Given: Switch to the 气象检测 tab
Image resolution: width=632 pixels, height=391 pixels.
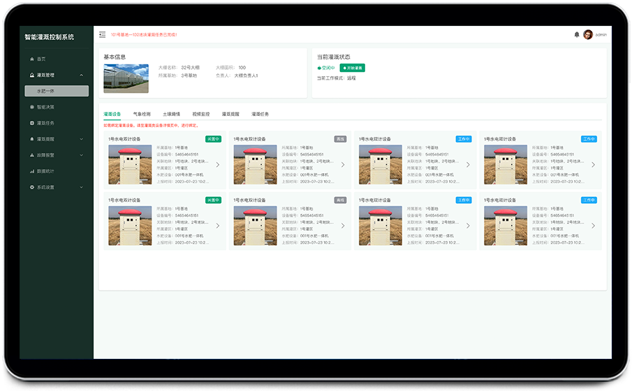Looking at the screenshot, I should [x=142, y=114].
